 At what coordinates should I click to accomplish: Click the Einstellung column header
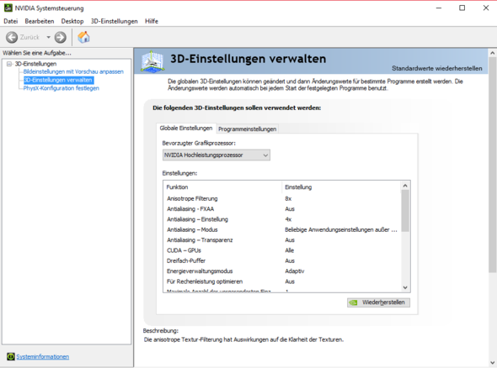coord(341,187)
